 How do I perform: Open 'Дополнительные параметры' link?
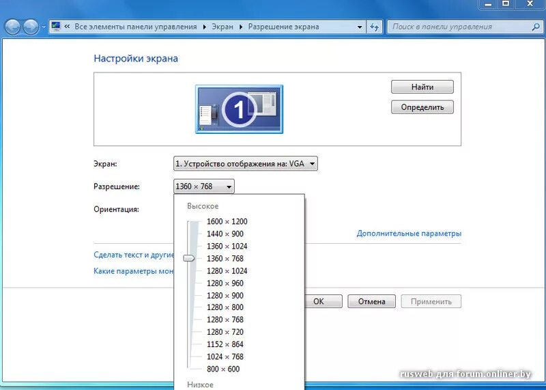409,234
